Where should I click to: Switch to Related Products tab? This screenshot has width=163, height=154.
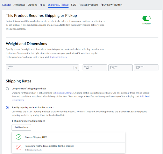coord(89,5)
